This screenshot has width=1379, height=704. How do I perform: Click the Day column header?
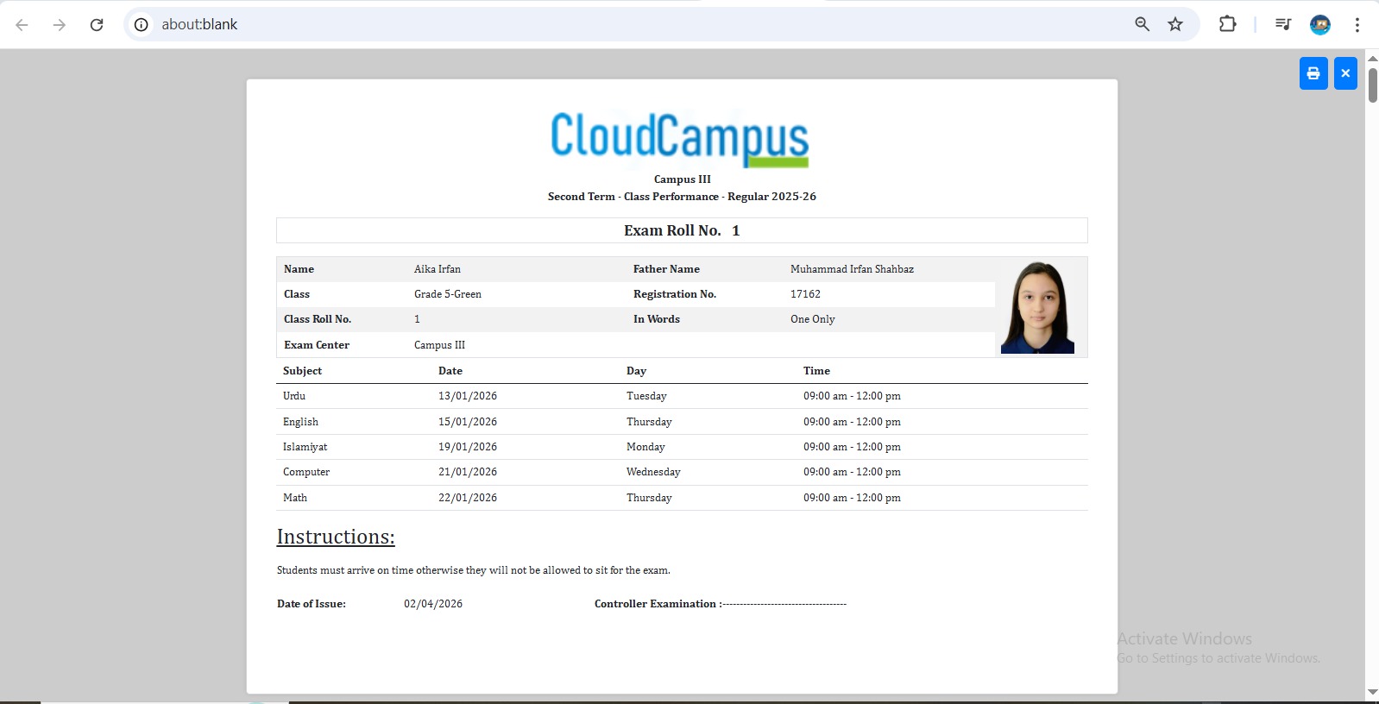pyautogui.click(x=636, y=371)
